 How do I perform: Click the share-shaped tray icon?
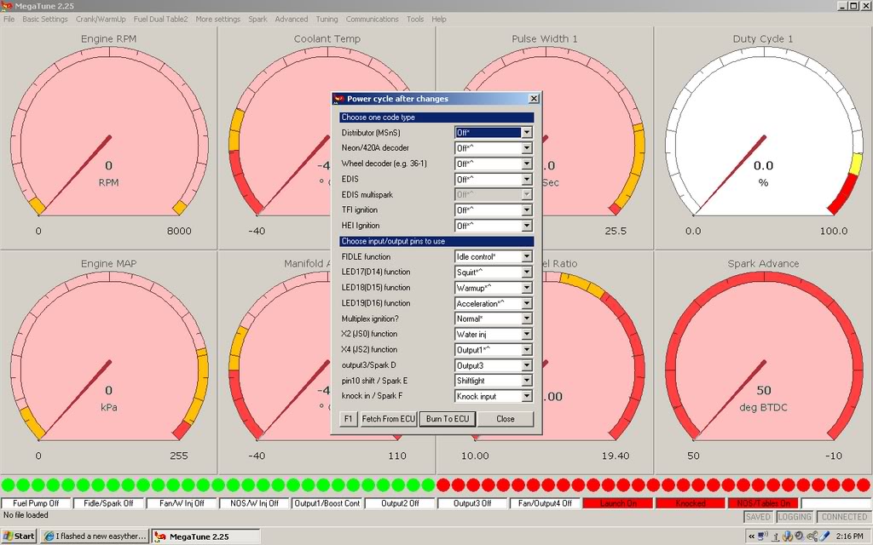pyautogui.click(x=812, y=536)
